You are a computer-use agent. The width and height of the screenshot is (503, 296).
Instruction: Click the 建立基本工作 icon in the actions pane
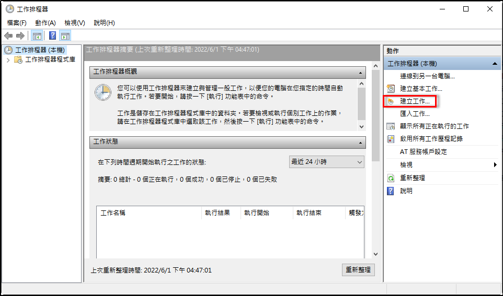click(391, 89)
